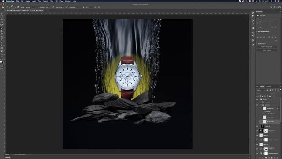Click the Search icon in options bar
Screen dimensions: 282x159
tap(271, 7)
